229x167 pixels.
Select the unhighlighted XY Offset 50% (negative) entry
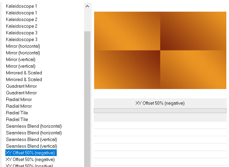[x=31, y=159]
